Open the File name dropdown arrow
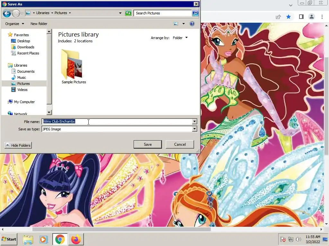 (x=194, y=121)
